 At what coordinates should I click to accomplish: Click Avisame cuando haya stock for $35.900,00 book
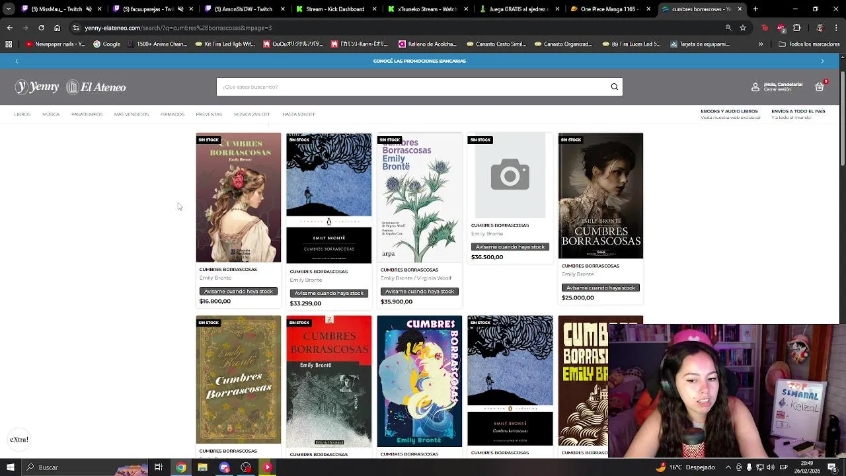[419, 292]
